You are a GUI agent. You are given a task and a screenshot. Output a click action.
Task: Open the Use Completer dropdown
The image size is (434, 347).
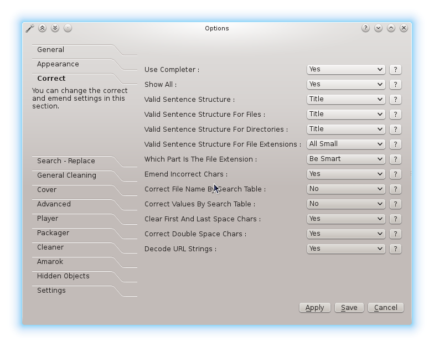point(346,70)
